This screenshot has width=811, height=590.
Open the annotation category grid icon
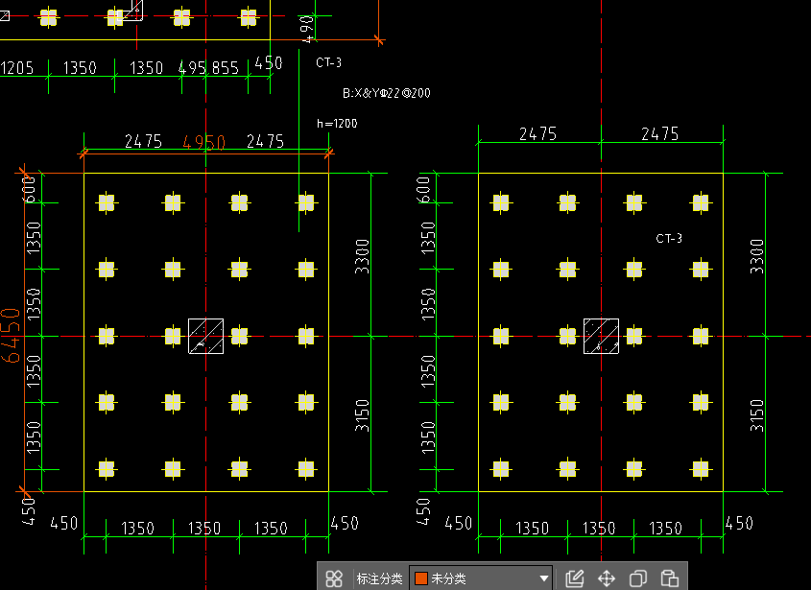pyautogui.click(x=334, y=578)
